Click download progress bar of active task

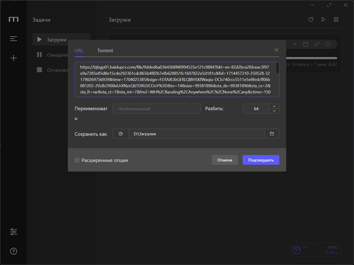coord(312,58)
